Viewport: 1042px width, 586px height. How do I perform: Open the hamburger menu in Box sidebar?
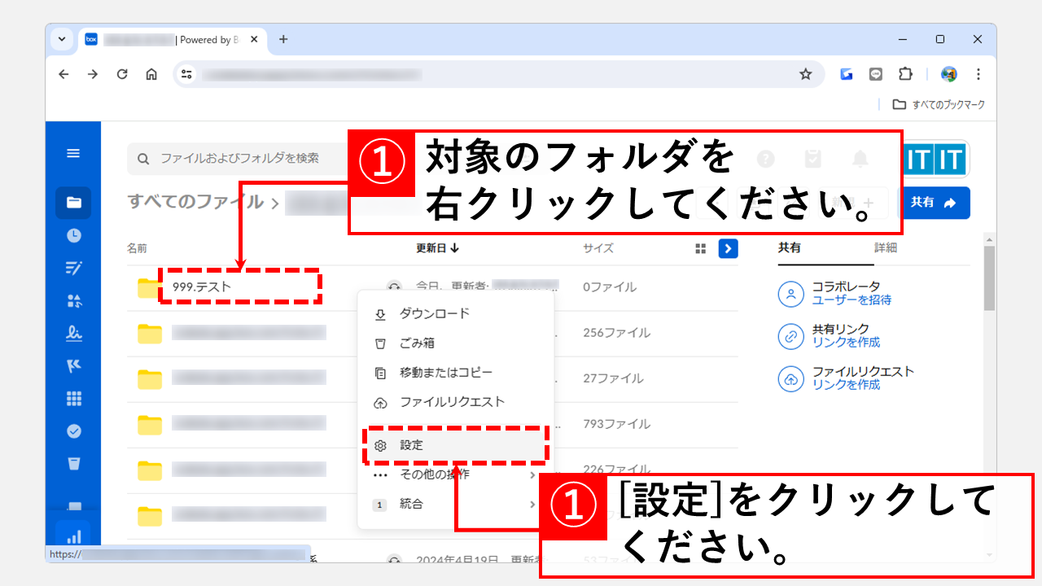pyautogui.click(x=73, y=153)
